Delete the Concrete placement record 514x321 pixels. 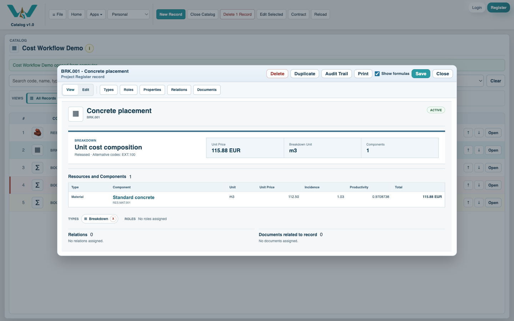point(277,74)
